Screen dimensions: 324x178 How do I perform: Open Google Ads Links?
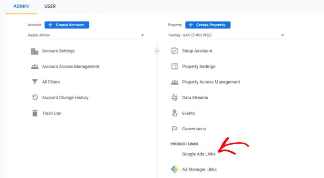coord(199,154)
